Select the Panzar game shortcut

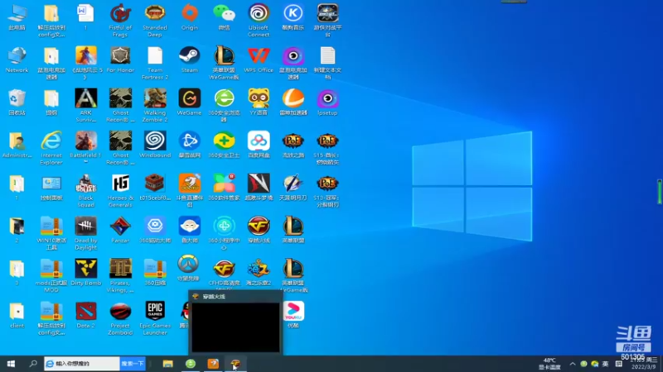click(x=120, y=230)
